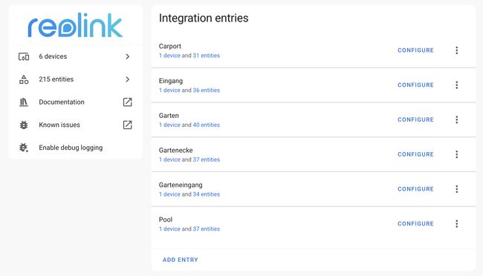Screen dimensions: 483x276
Task: Open Pool's 1 device link
Action: pos(169,229)
